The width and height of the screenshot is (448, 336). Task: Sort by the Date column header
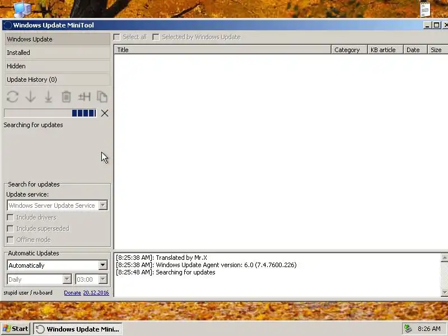(x=415, y=50)
